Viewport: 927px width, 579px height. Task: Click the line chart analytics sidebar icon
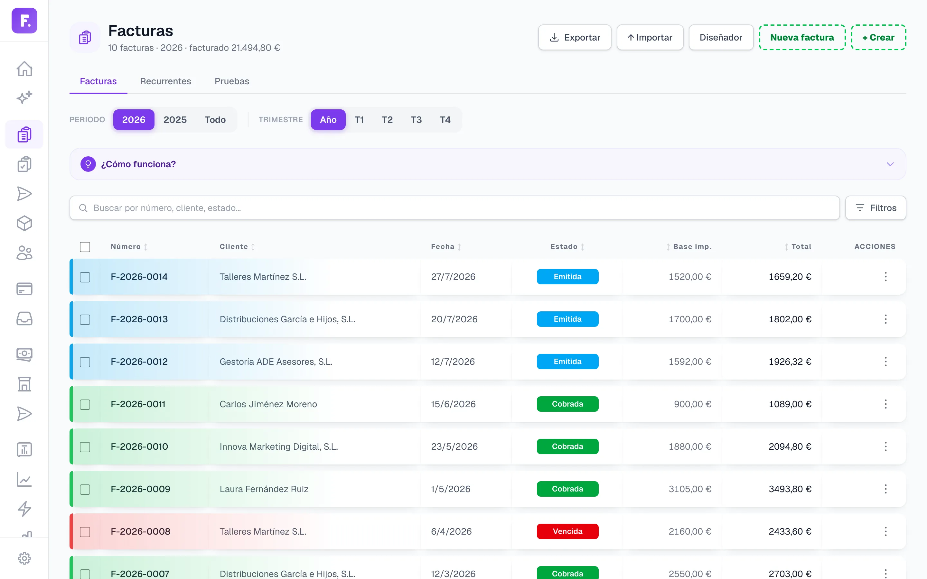pos(24,479)
